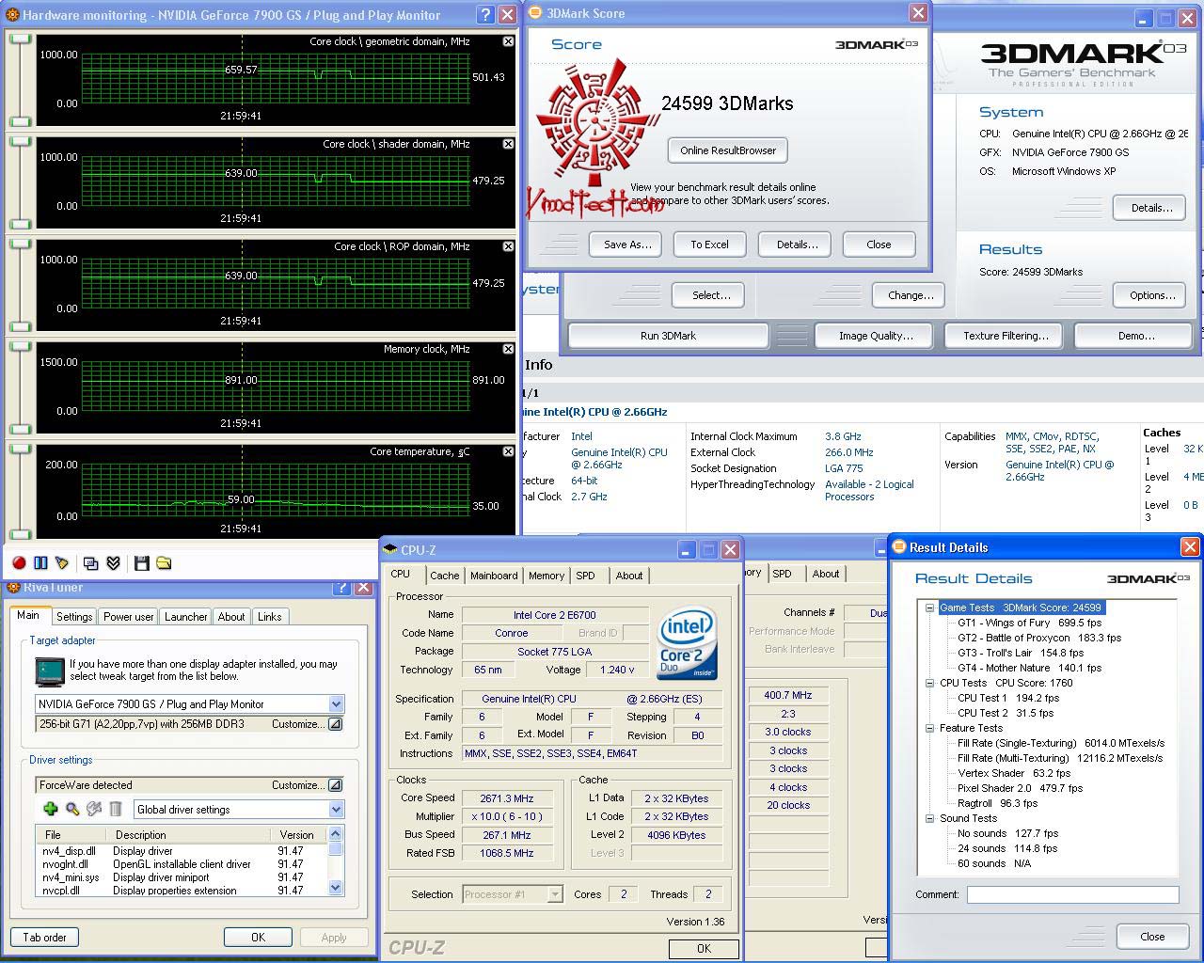Switch to the Mainboard tab in CPU-Z

494,576
